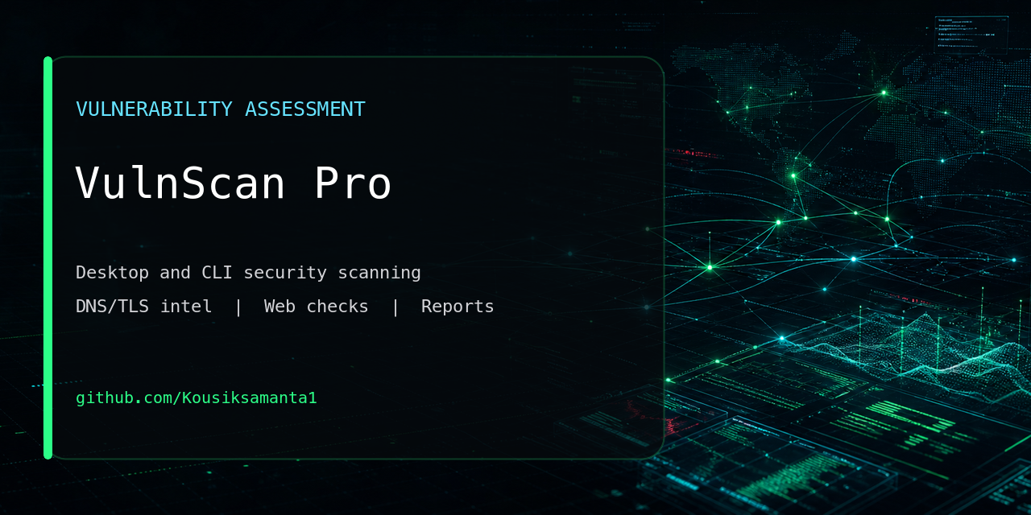Click 'Desktop and CLI security scanning' line
This screenshot has height=515, width=1031.
pos(248,273)
